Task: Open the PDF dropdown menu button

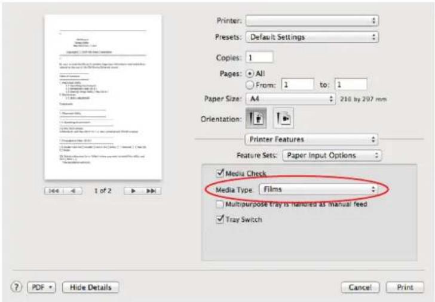Action: (41, 287)
